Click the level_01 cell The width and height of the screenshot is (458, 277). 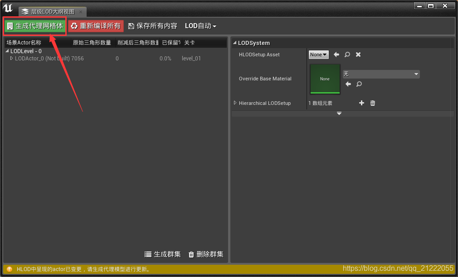pos(191,59)
